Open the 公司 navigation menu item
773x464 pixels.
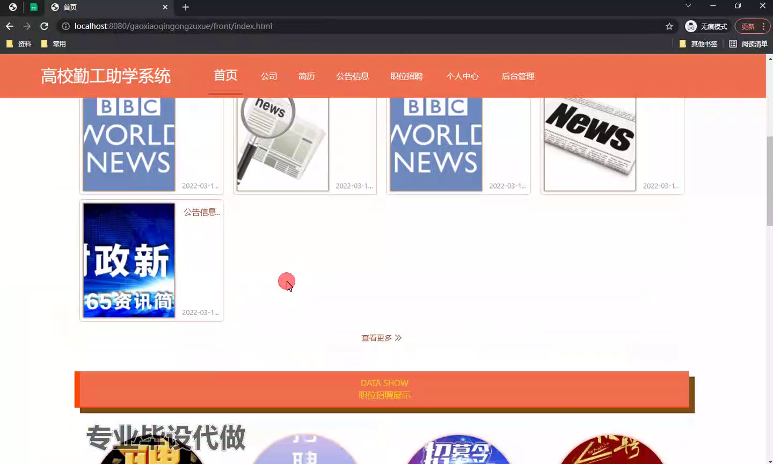269,76
